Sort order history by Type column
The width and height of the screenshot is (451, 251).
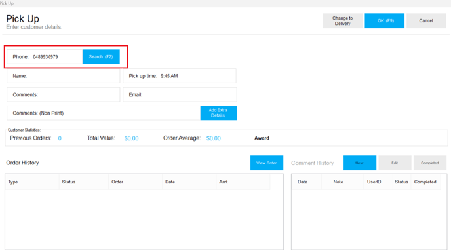click(x=32, y=182)
